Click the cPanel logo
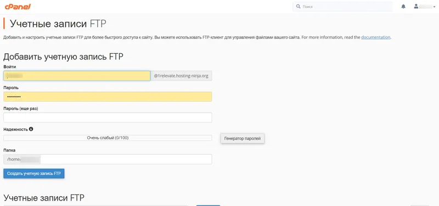The image size is (439, 206). 18,7
